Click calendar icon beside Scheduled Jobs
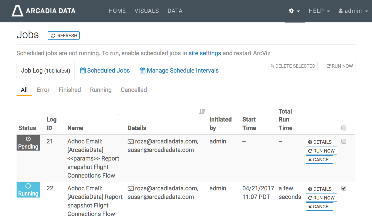 (x=83, y=71)
